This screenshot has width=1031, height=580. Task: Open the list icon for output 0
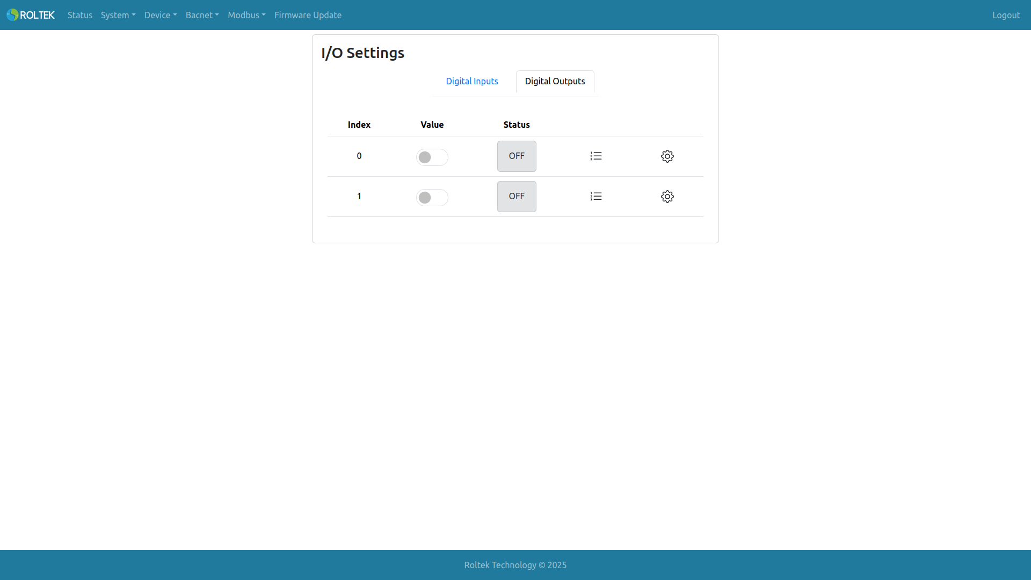tap(596, 156)
